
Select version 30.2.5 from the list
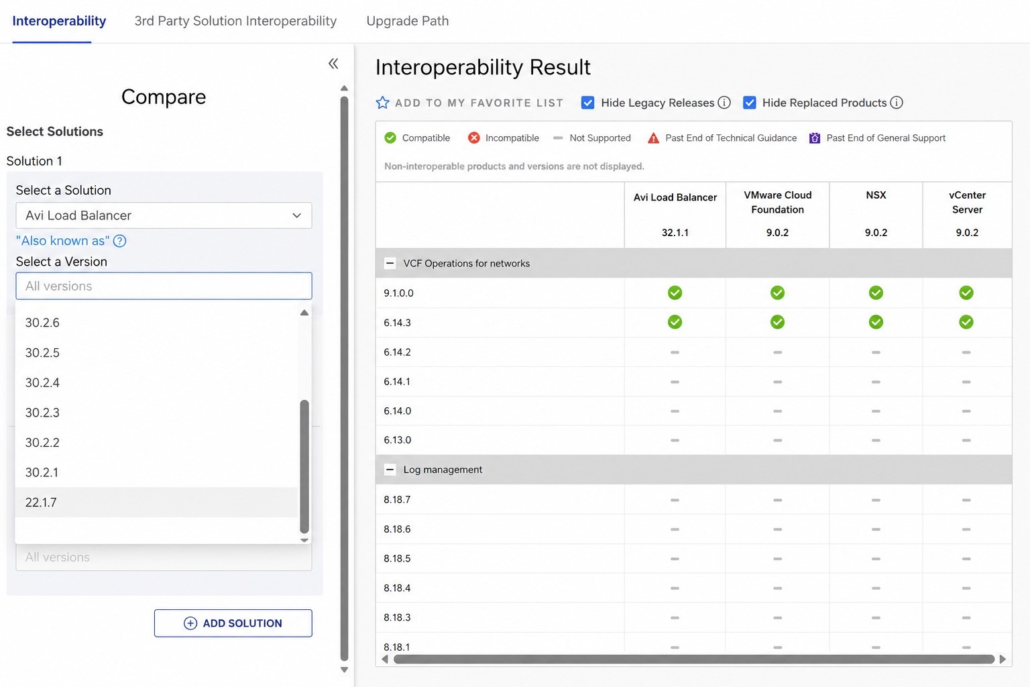click(x=156, y=353)
